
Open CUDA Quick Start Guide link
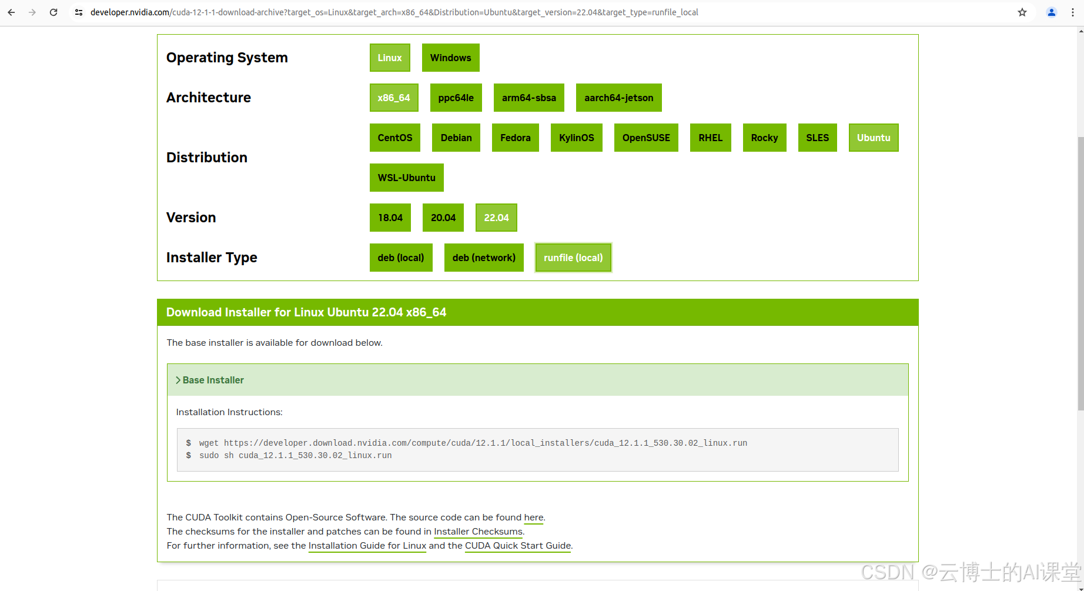518,546
